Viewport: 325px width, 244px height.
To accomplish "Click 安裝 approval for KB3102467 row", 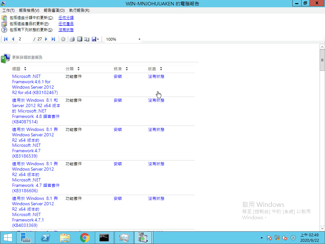I will point(118,77).
